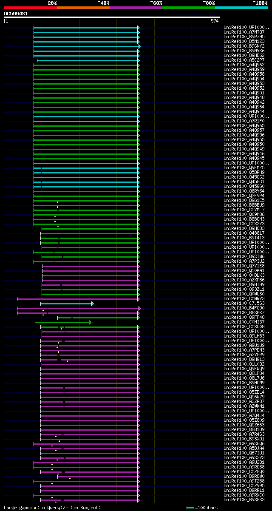The width and height of the screenshot is (272, 511).
Task: Click UniRef100_C7J5G3 label
Action: pos(244,303)
